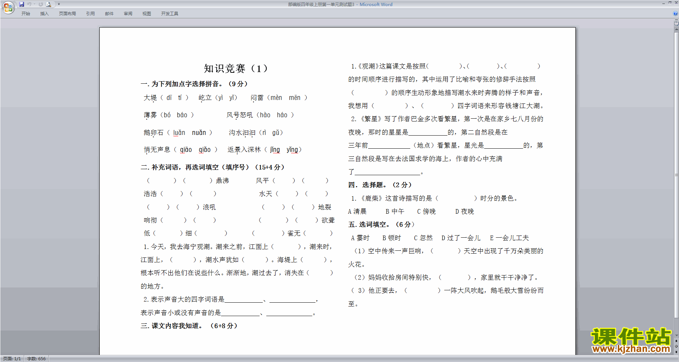Click option A 霎时 in section five

coord(360,238)
